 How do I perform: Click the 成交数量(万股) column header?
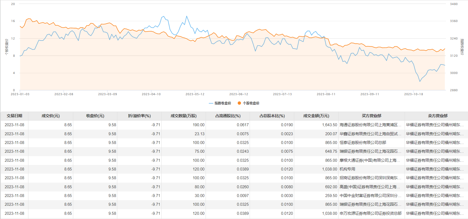(184, 116)
